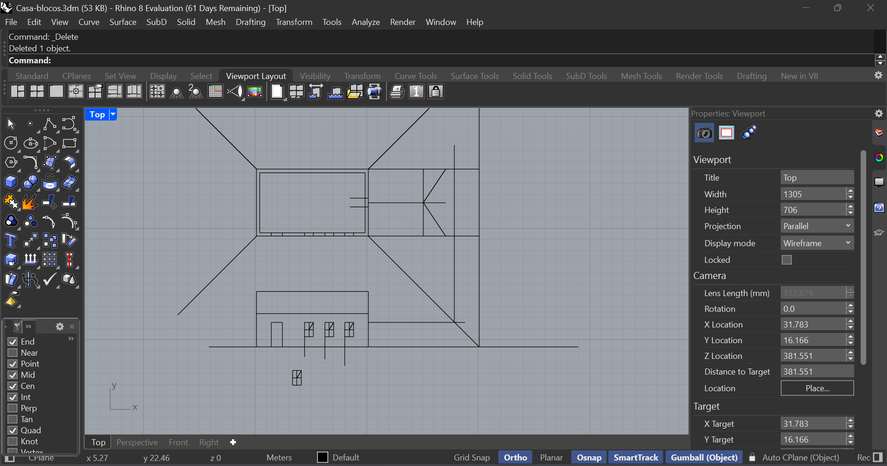Expand the Display mode dropdown
Screen dimensions: 887x466
pyautogui.click(x=817, y=243)
